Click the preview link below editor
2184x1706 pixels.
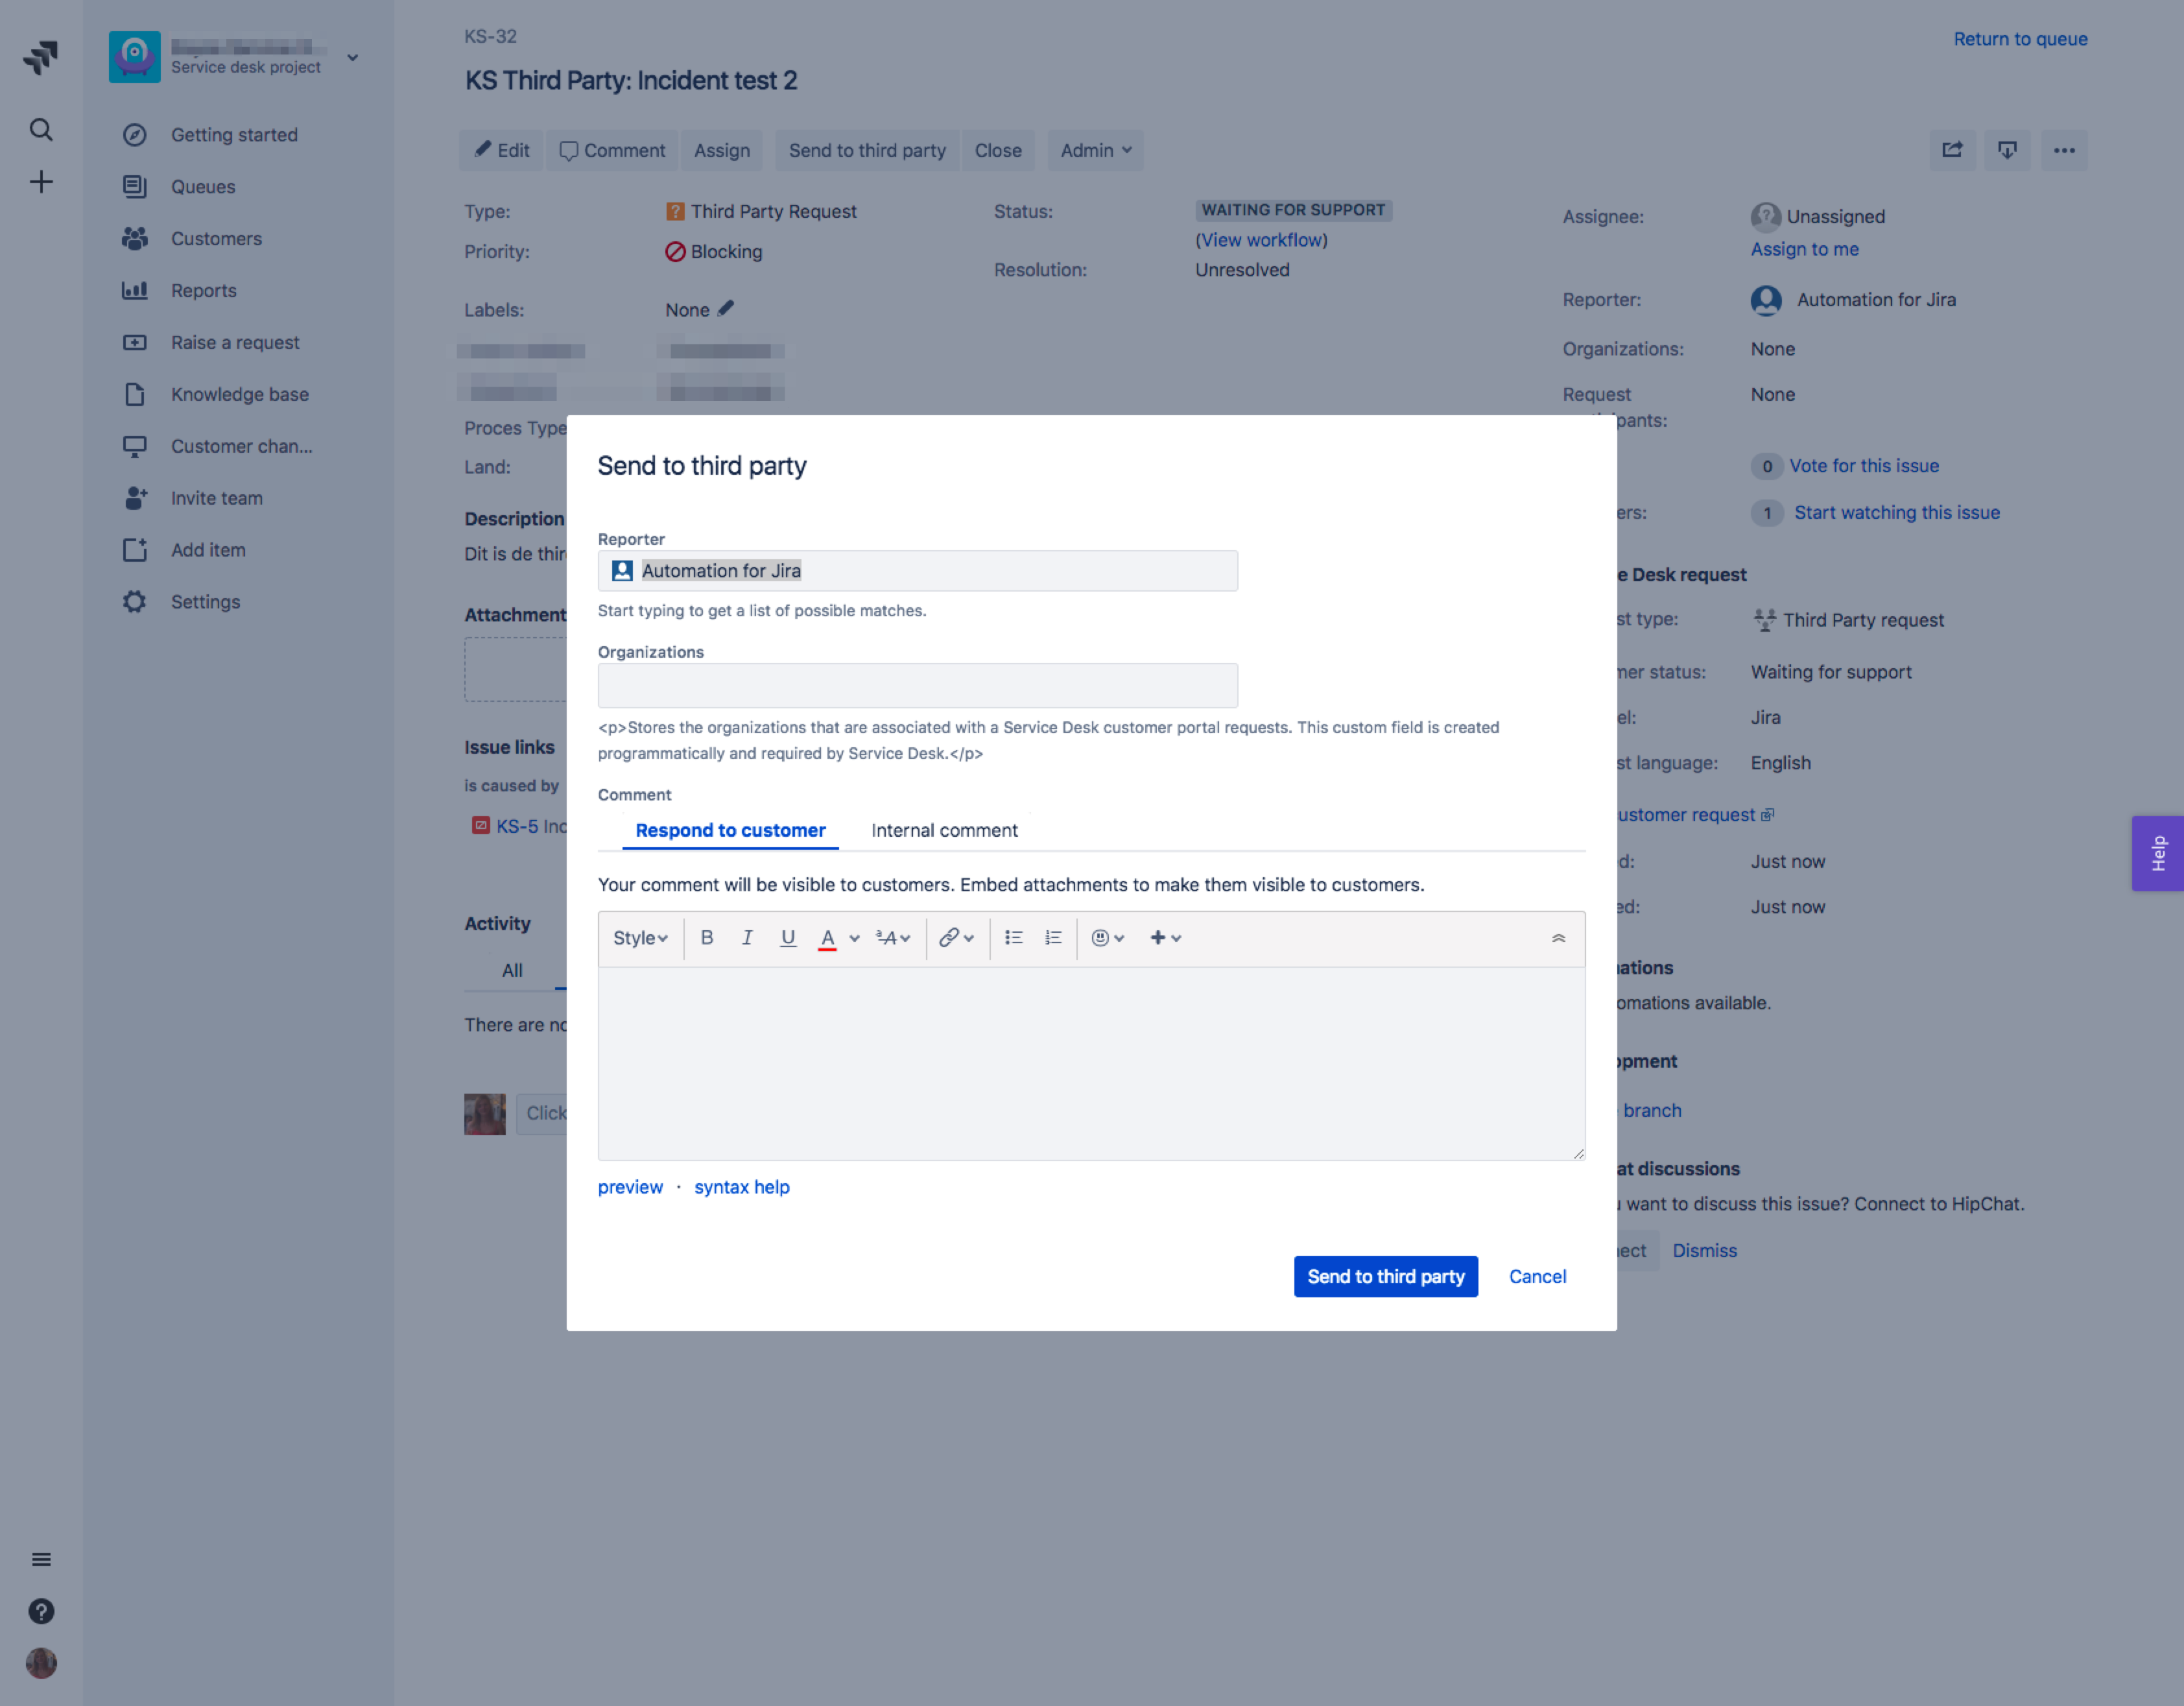630,1186
